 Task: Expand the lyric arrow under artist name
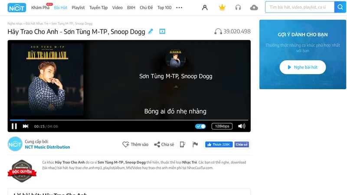pos(176,87)
